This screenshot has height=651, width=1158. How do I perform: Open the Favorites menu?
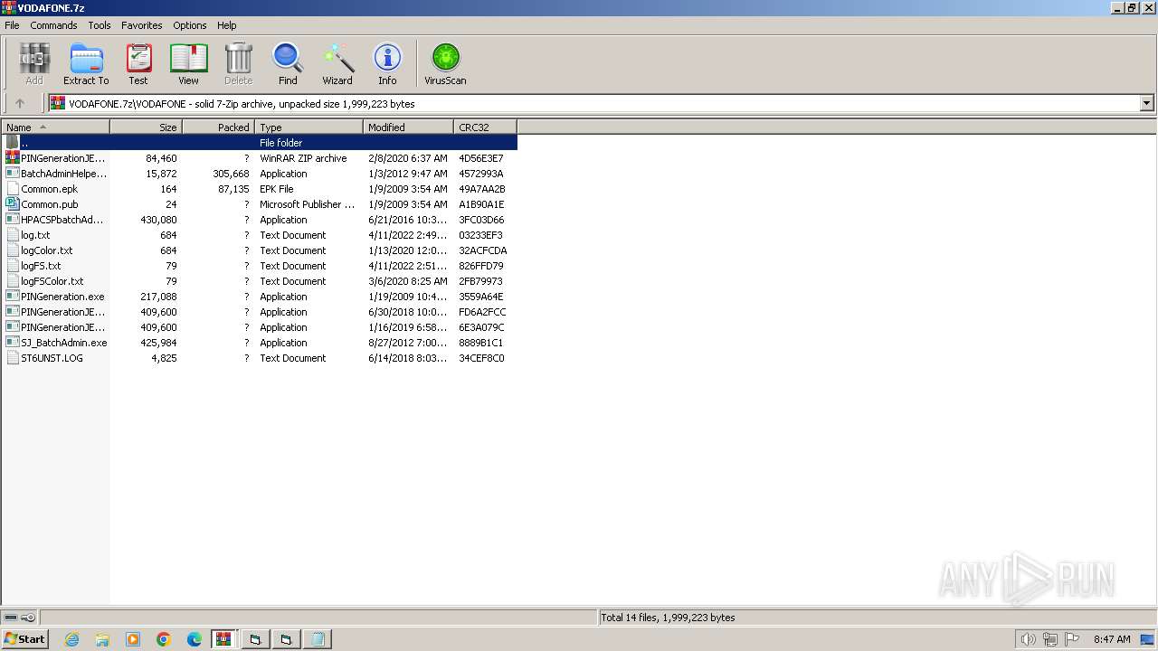[142, 25]
